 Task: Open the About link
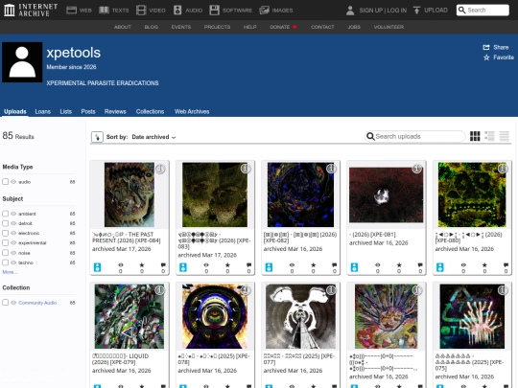pos(123,27)
